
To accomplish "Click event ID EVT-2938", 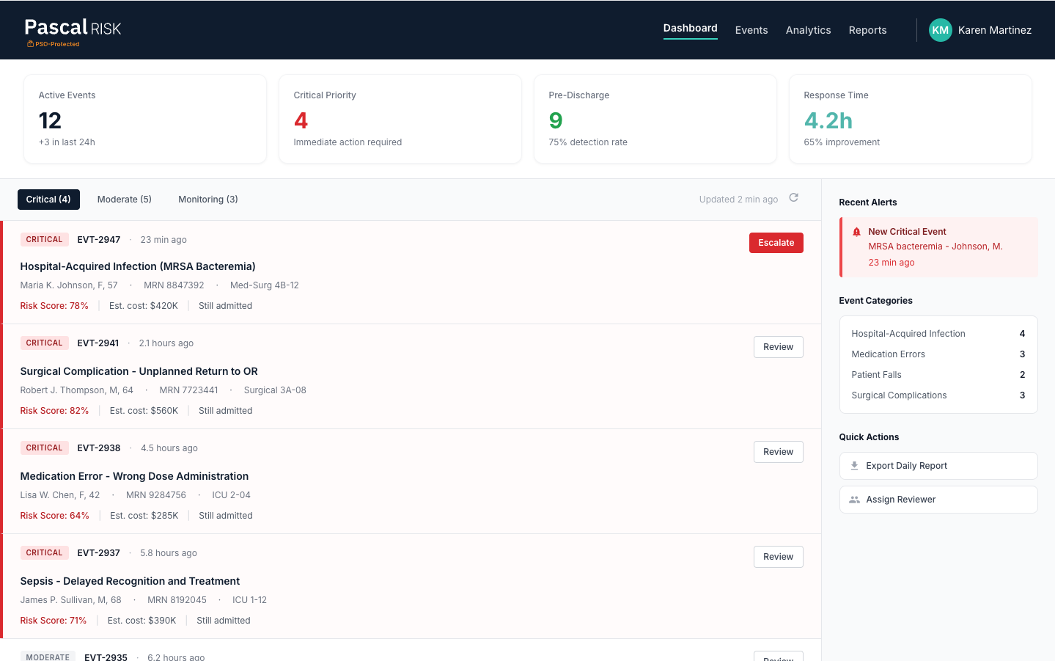I will 99,448.
